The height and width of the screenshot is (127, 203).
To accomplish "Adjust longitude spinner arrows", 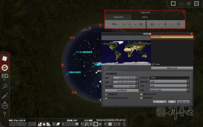I will [x=137, y=82].
